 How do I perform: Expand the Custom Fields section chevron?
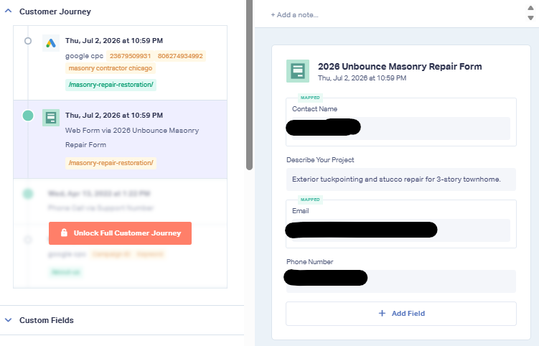tap(8, 320)
